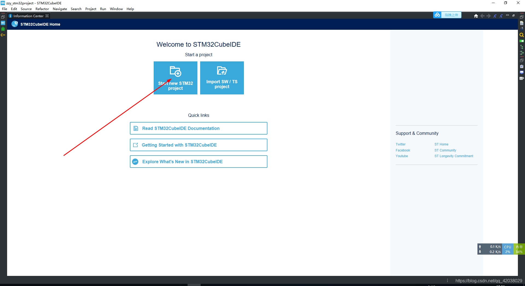Navigate back with the left arrow
The width and height of the screenshot is (525, 286).
[482, 16]
